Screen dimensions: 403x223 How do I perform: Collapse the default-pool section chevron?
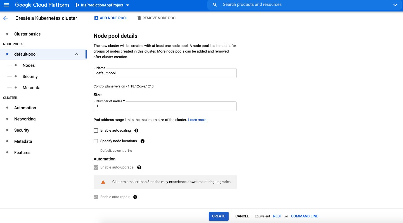77,54
